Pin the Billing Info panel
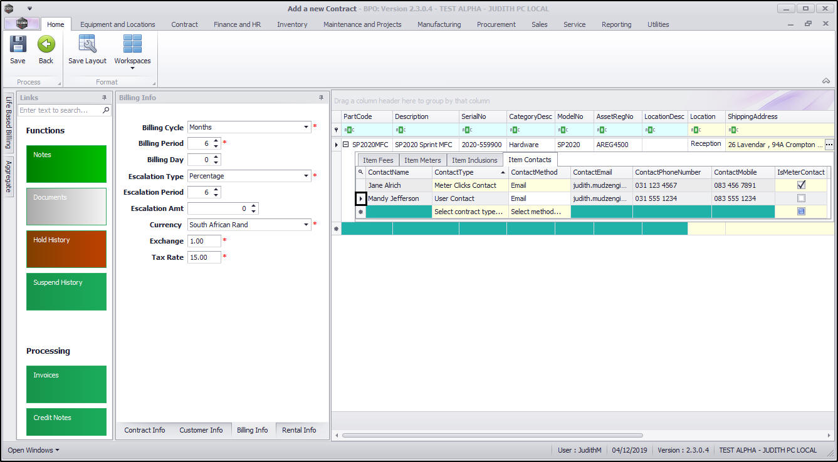Screen dimensions: 838x462 (x=322, y=98)
